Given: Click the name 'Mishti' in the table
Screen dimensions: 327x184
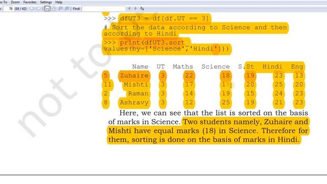Looking at the screenshot, I should click(x=136, y=84).
